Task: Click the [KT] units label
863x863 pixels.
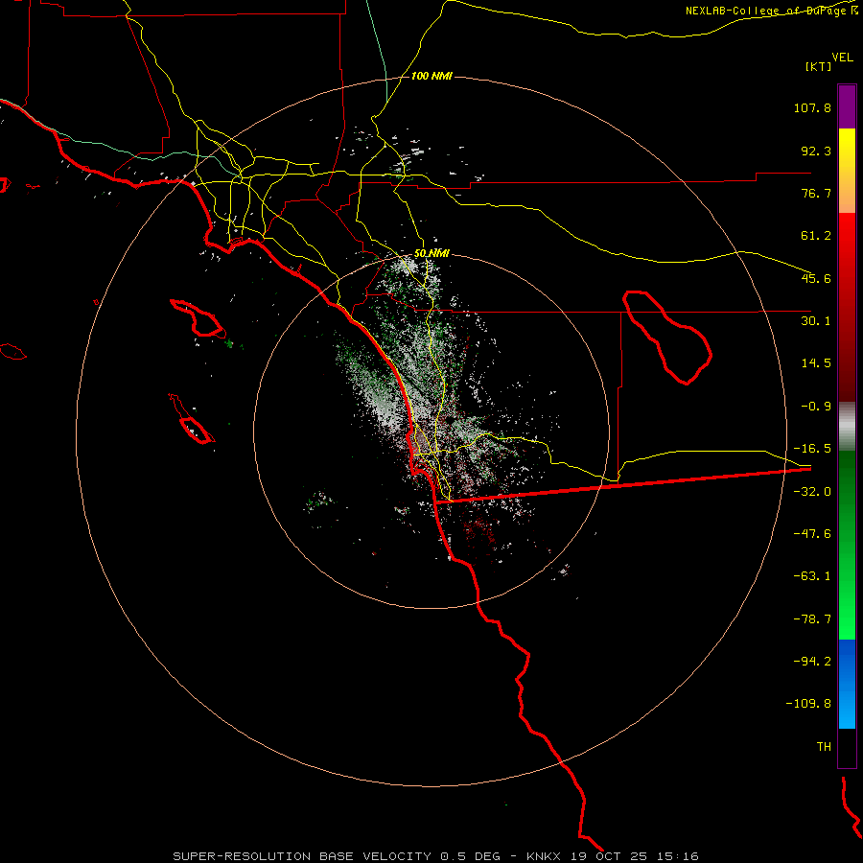Action: [819, 66]
